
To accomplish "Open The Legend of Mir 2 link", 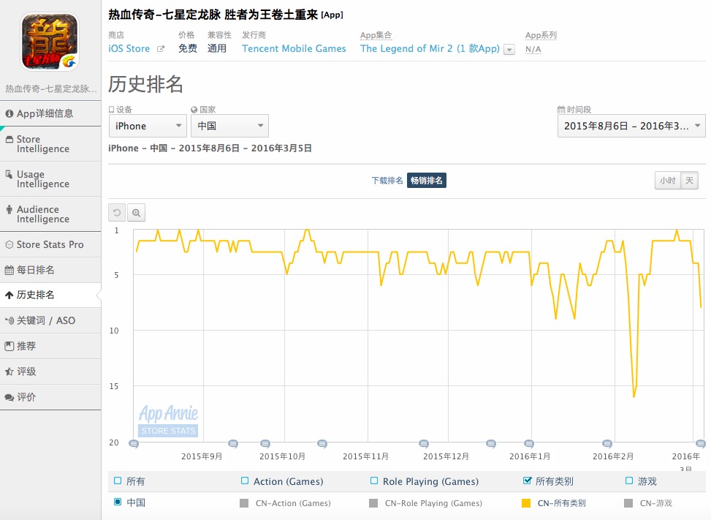I will 430,48.
